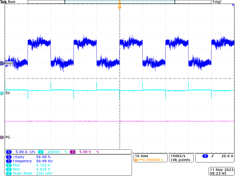
Task: Click the 200mV channel 2 scale value
Action: [x=54, y=152]
